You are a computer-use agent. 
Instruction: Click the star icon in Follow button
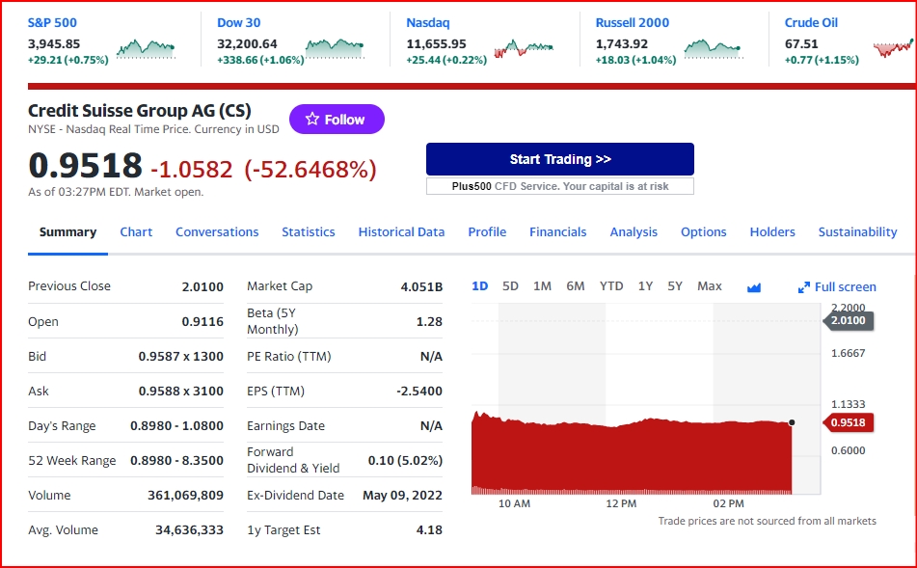click(312, 119)
